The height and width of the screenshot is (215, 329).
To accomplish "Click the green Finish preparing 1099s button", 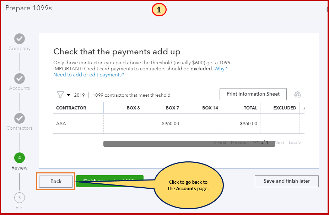I will pos(110,181).
